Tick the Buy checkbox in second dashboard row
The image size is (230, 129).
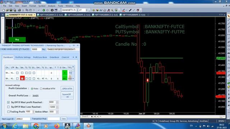17,78
